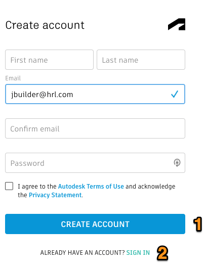Click the Create account heading
Viewport: 206px width, 271px height.
coord(45,25)
